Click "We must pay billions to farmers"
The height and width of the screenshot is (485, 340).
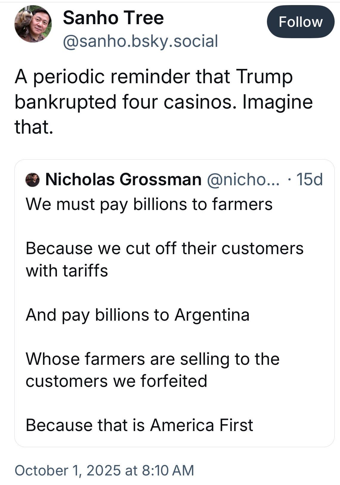[149, 204]
